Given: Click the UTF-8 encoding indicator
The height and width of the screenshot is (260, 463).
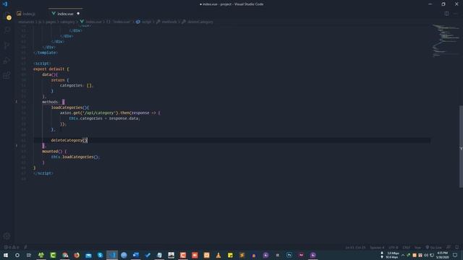Looking at the screenshot, I should tap(394, 247).
